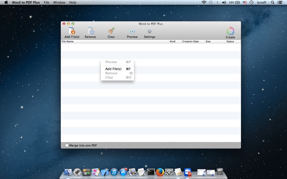Sort by Size column header
The image size is (287, 179).
pyautogui.click(x=215, y=42)
